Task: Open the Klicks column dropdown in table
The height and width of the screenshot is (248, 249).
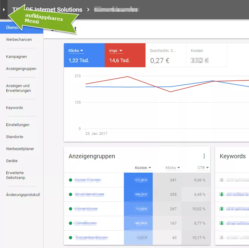Action: coord(173,168)
